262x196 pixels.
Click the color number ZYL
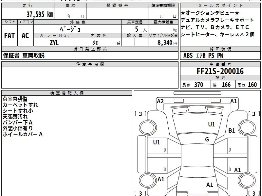[x=54, y=43]
